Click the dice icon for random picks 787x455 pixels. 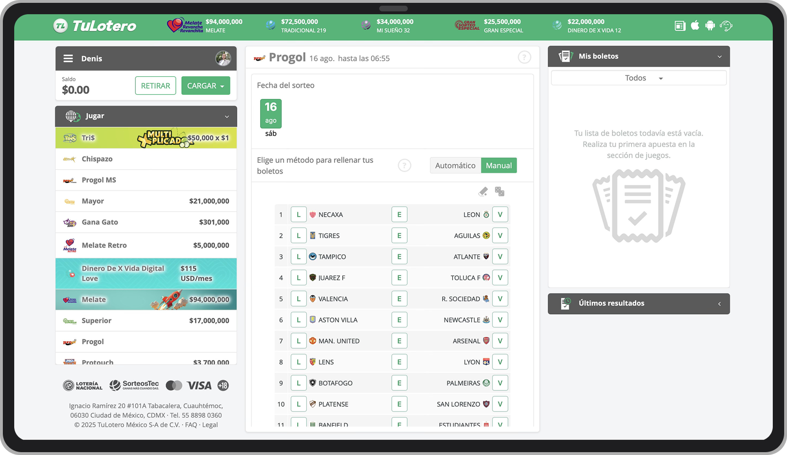coord(500,191)
